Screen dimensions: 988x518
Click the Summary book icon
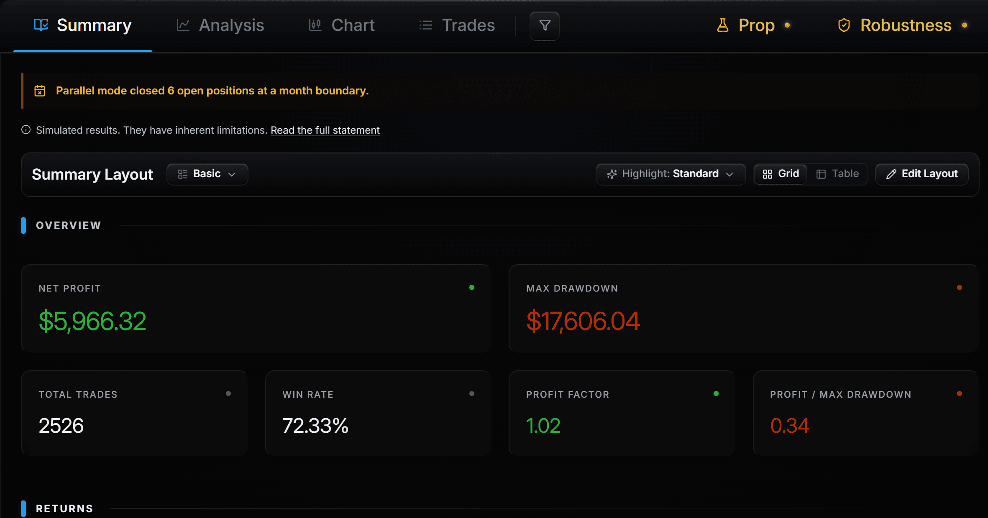41,25
